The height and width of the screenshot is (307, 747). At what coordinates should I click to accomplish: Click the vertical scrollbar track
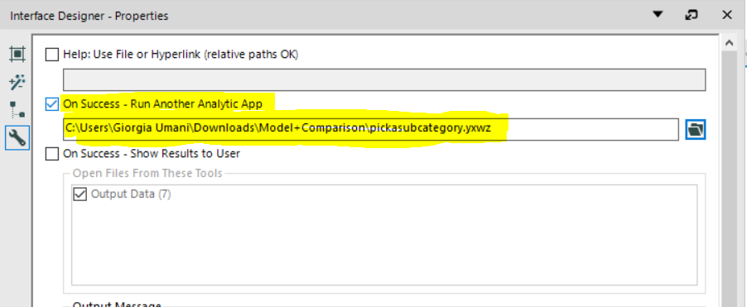[729, 179]
